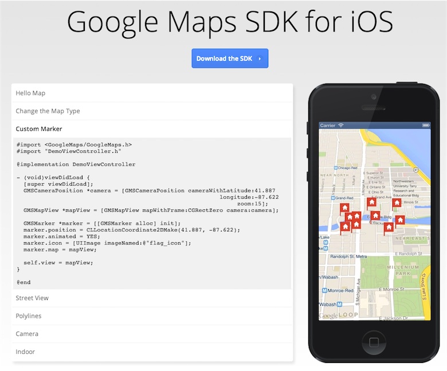The width and height of the screenshot is (447, 371).
Task: Tap the iPhone home button
Action: tap(374, 342)
